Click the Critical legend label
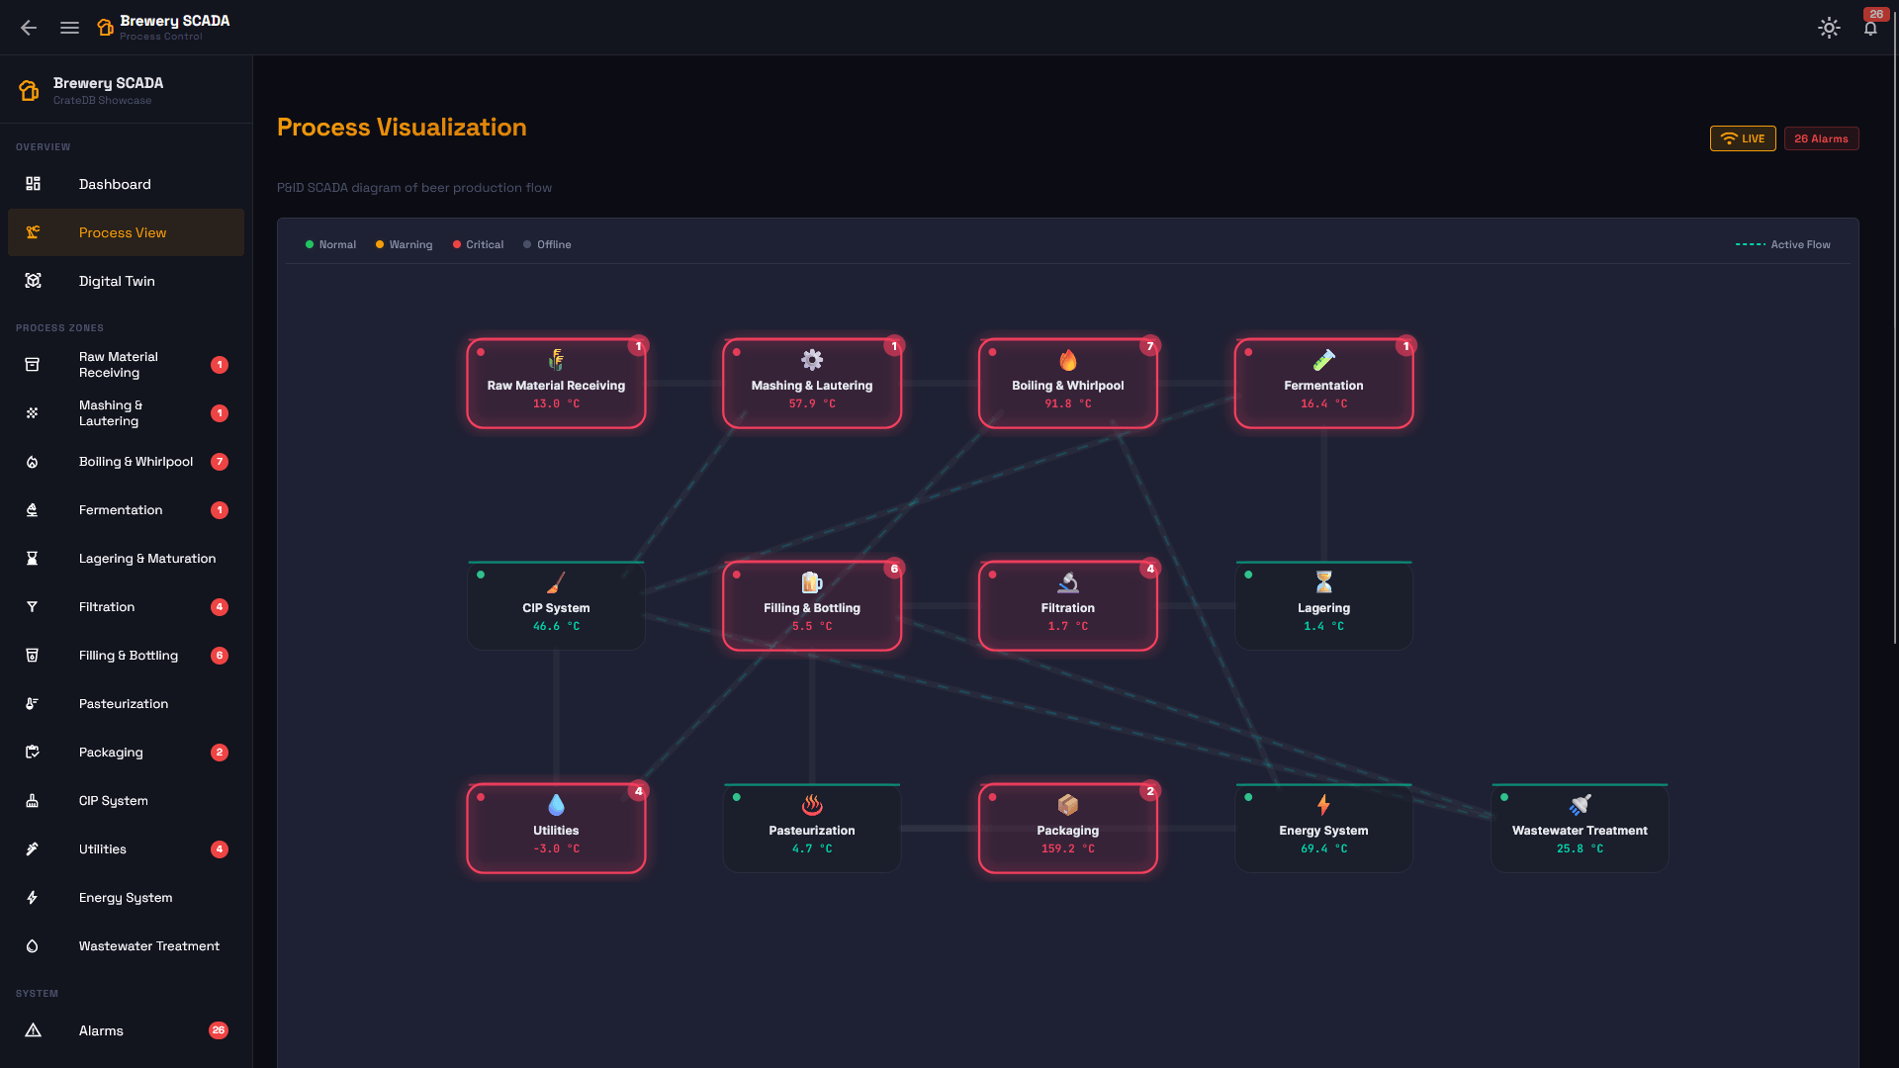The image size is (1899, 1068). tap(485, 244)
